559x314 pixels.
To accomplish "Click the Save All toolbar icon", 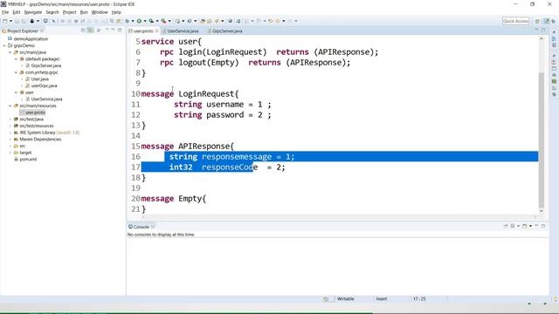I will point(24,21).
